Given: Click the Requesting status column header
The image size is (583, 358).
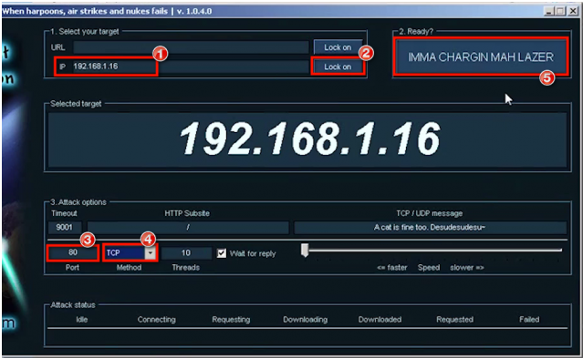Looking at the screenshot, I should point(231,320).
